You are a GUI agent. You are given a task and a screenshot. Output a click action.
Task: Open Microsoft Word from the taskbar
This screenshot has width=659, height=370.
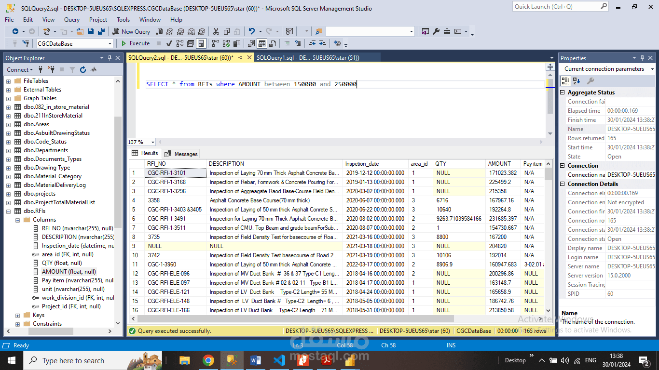pos(256,360)
